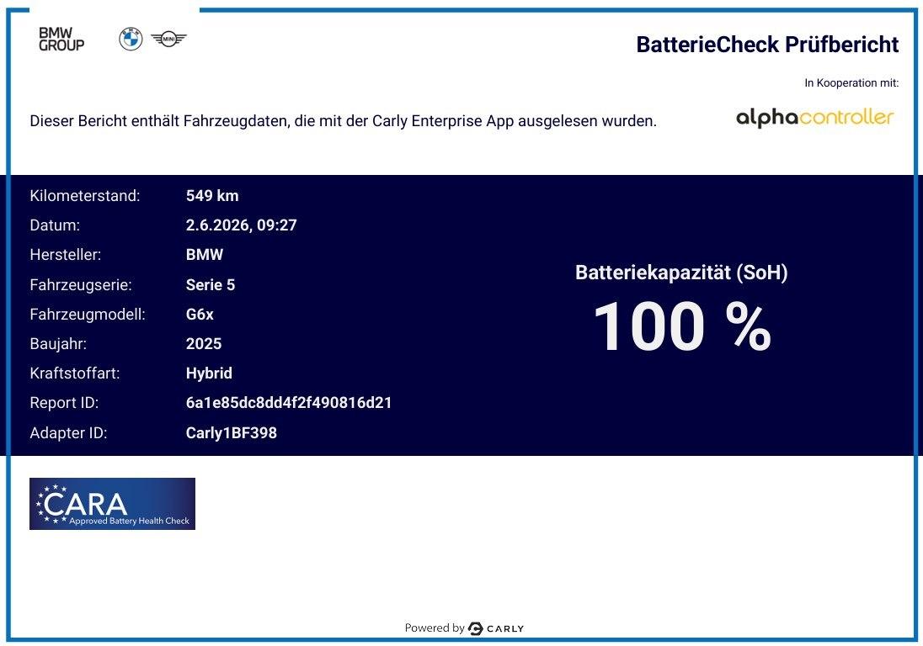The width and height of the screenshot is (923, 646).
Task: Click the Hersteller label
Action: pyautogui.click(x=66, y=255)
